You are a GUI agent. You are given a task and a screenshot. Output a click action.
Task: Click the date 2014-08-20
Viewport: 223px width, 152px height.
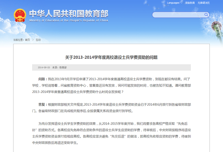tap(44, 67)
